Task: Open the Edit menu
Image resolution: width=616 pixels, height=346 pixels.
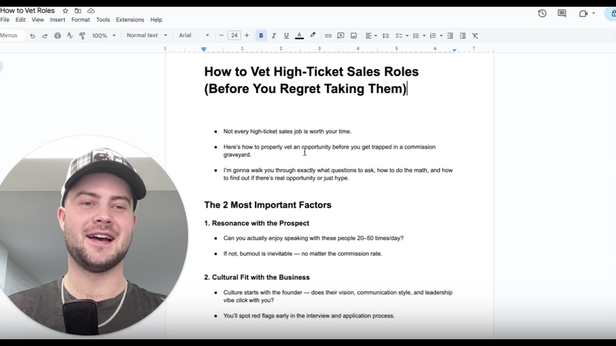Action: click(x=20, y=20)
